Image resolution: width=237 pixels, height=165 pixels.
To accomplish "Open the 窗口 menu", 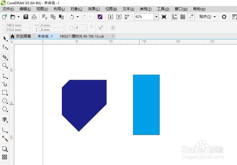I will (x=181, y=9).
